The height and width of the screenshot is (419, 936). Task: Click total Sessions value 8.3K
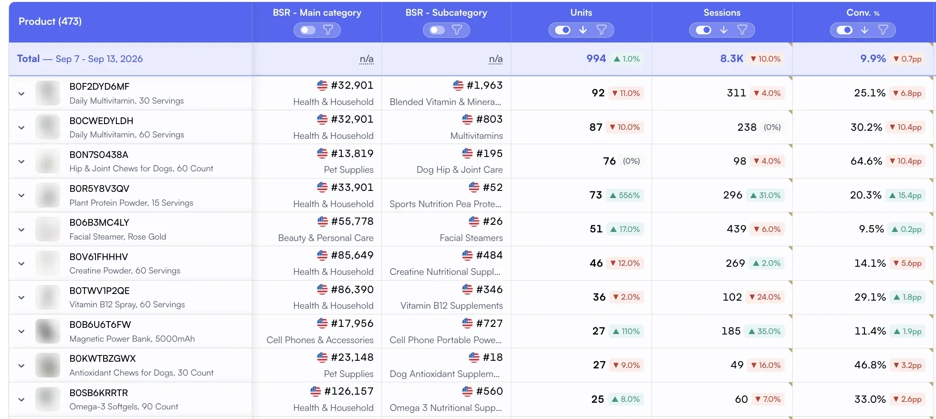(x=732, y=59)
